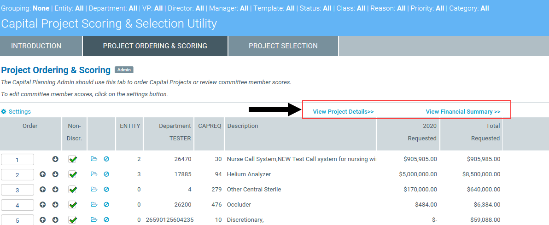Toggle Non-Discr. checkbox for Occluder row

point(72,204)
